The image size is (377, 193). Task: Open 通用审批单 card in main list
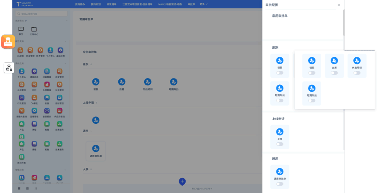[96, 150]
